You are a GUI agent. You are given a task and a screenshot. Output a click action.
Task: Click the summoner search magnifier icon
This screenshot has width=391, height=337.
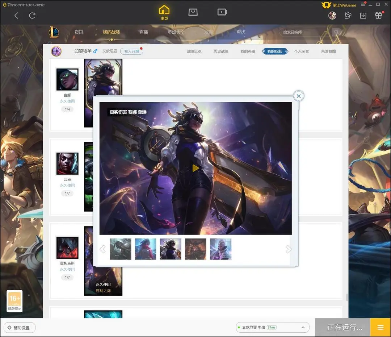tap(336, 32)
